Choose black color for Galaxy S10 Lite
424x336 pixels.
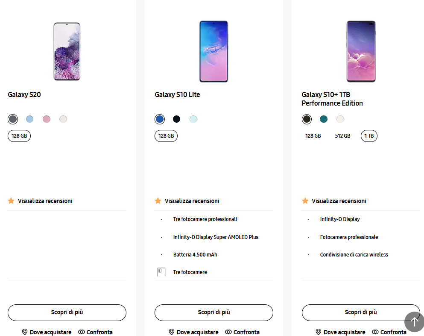(x=177, y=119)
